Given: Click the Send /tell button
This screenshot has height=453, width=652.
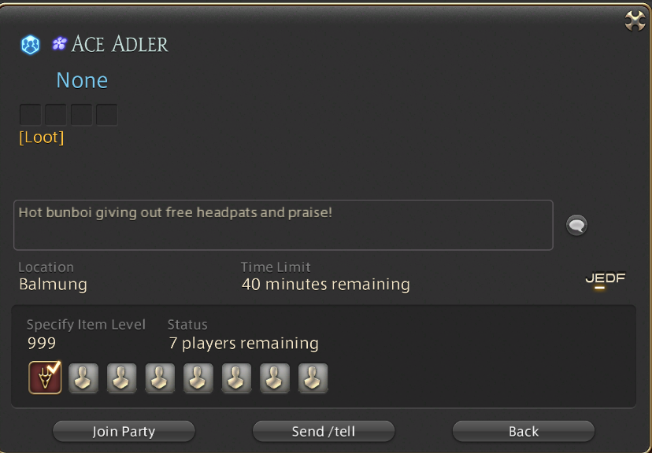Looking at the screenshot, I should 324,432.
